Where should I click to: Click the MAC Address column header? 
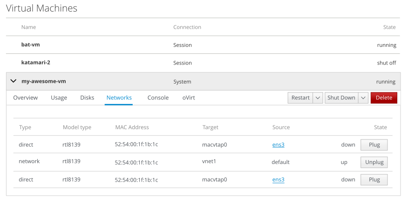132,127
